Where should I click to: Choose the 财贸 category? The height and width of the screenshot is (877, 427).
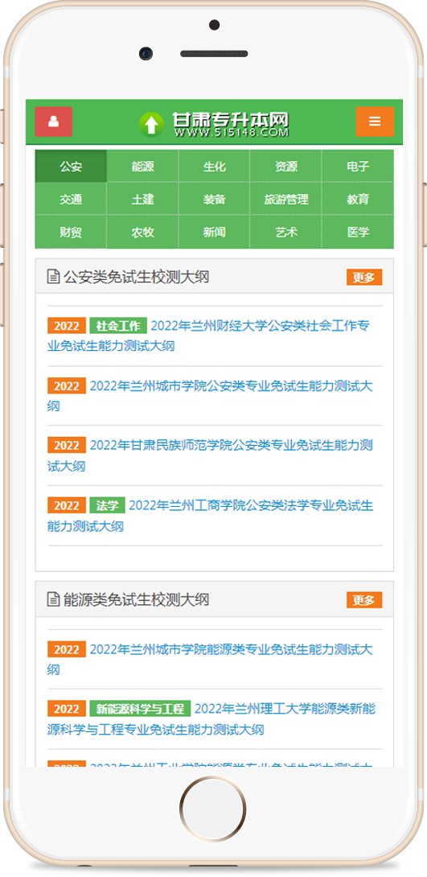[x=71, y=232]
